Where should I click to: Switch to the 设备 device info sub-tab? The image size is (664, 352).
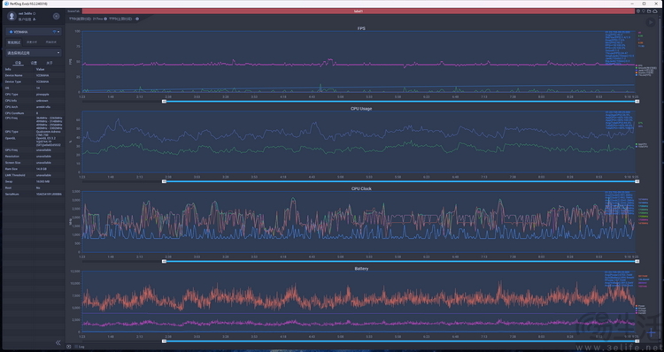coord(18,63)
